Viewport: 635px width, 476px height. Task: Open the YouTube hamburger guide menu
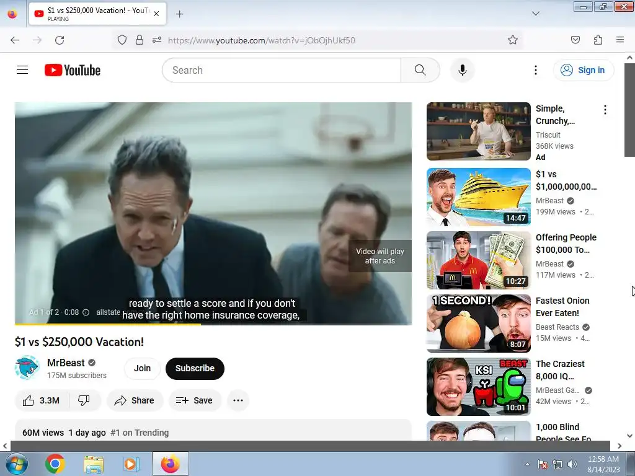click(x=22, y=70)
